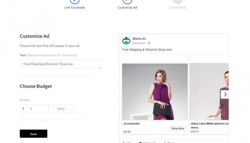The height and width of the screenshot is (143, 250).
Task: Click the Choose Budget heading
Action: [36, 86]
